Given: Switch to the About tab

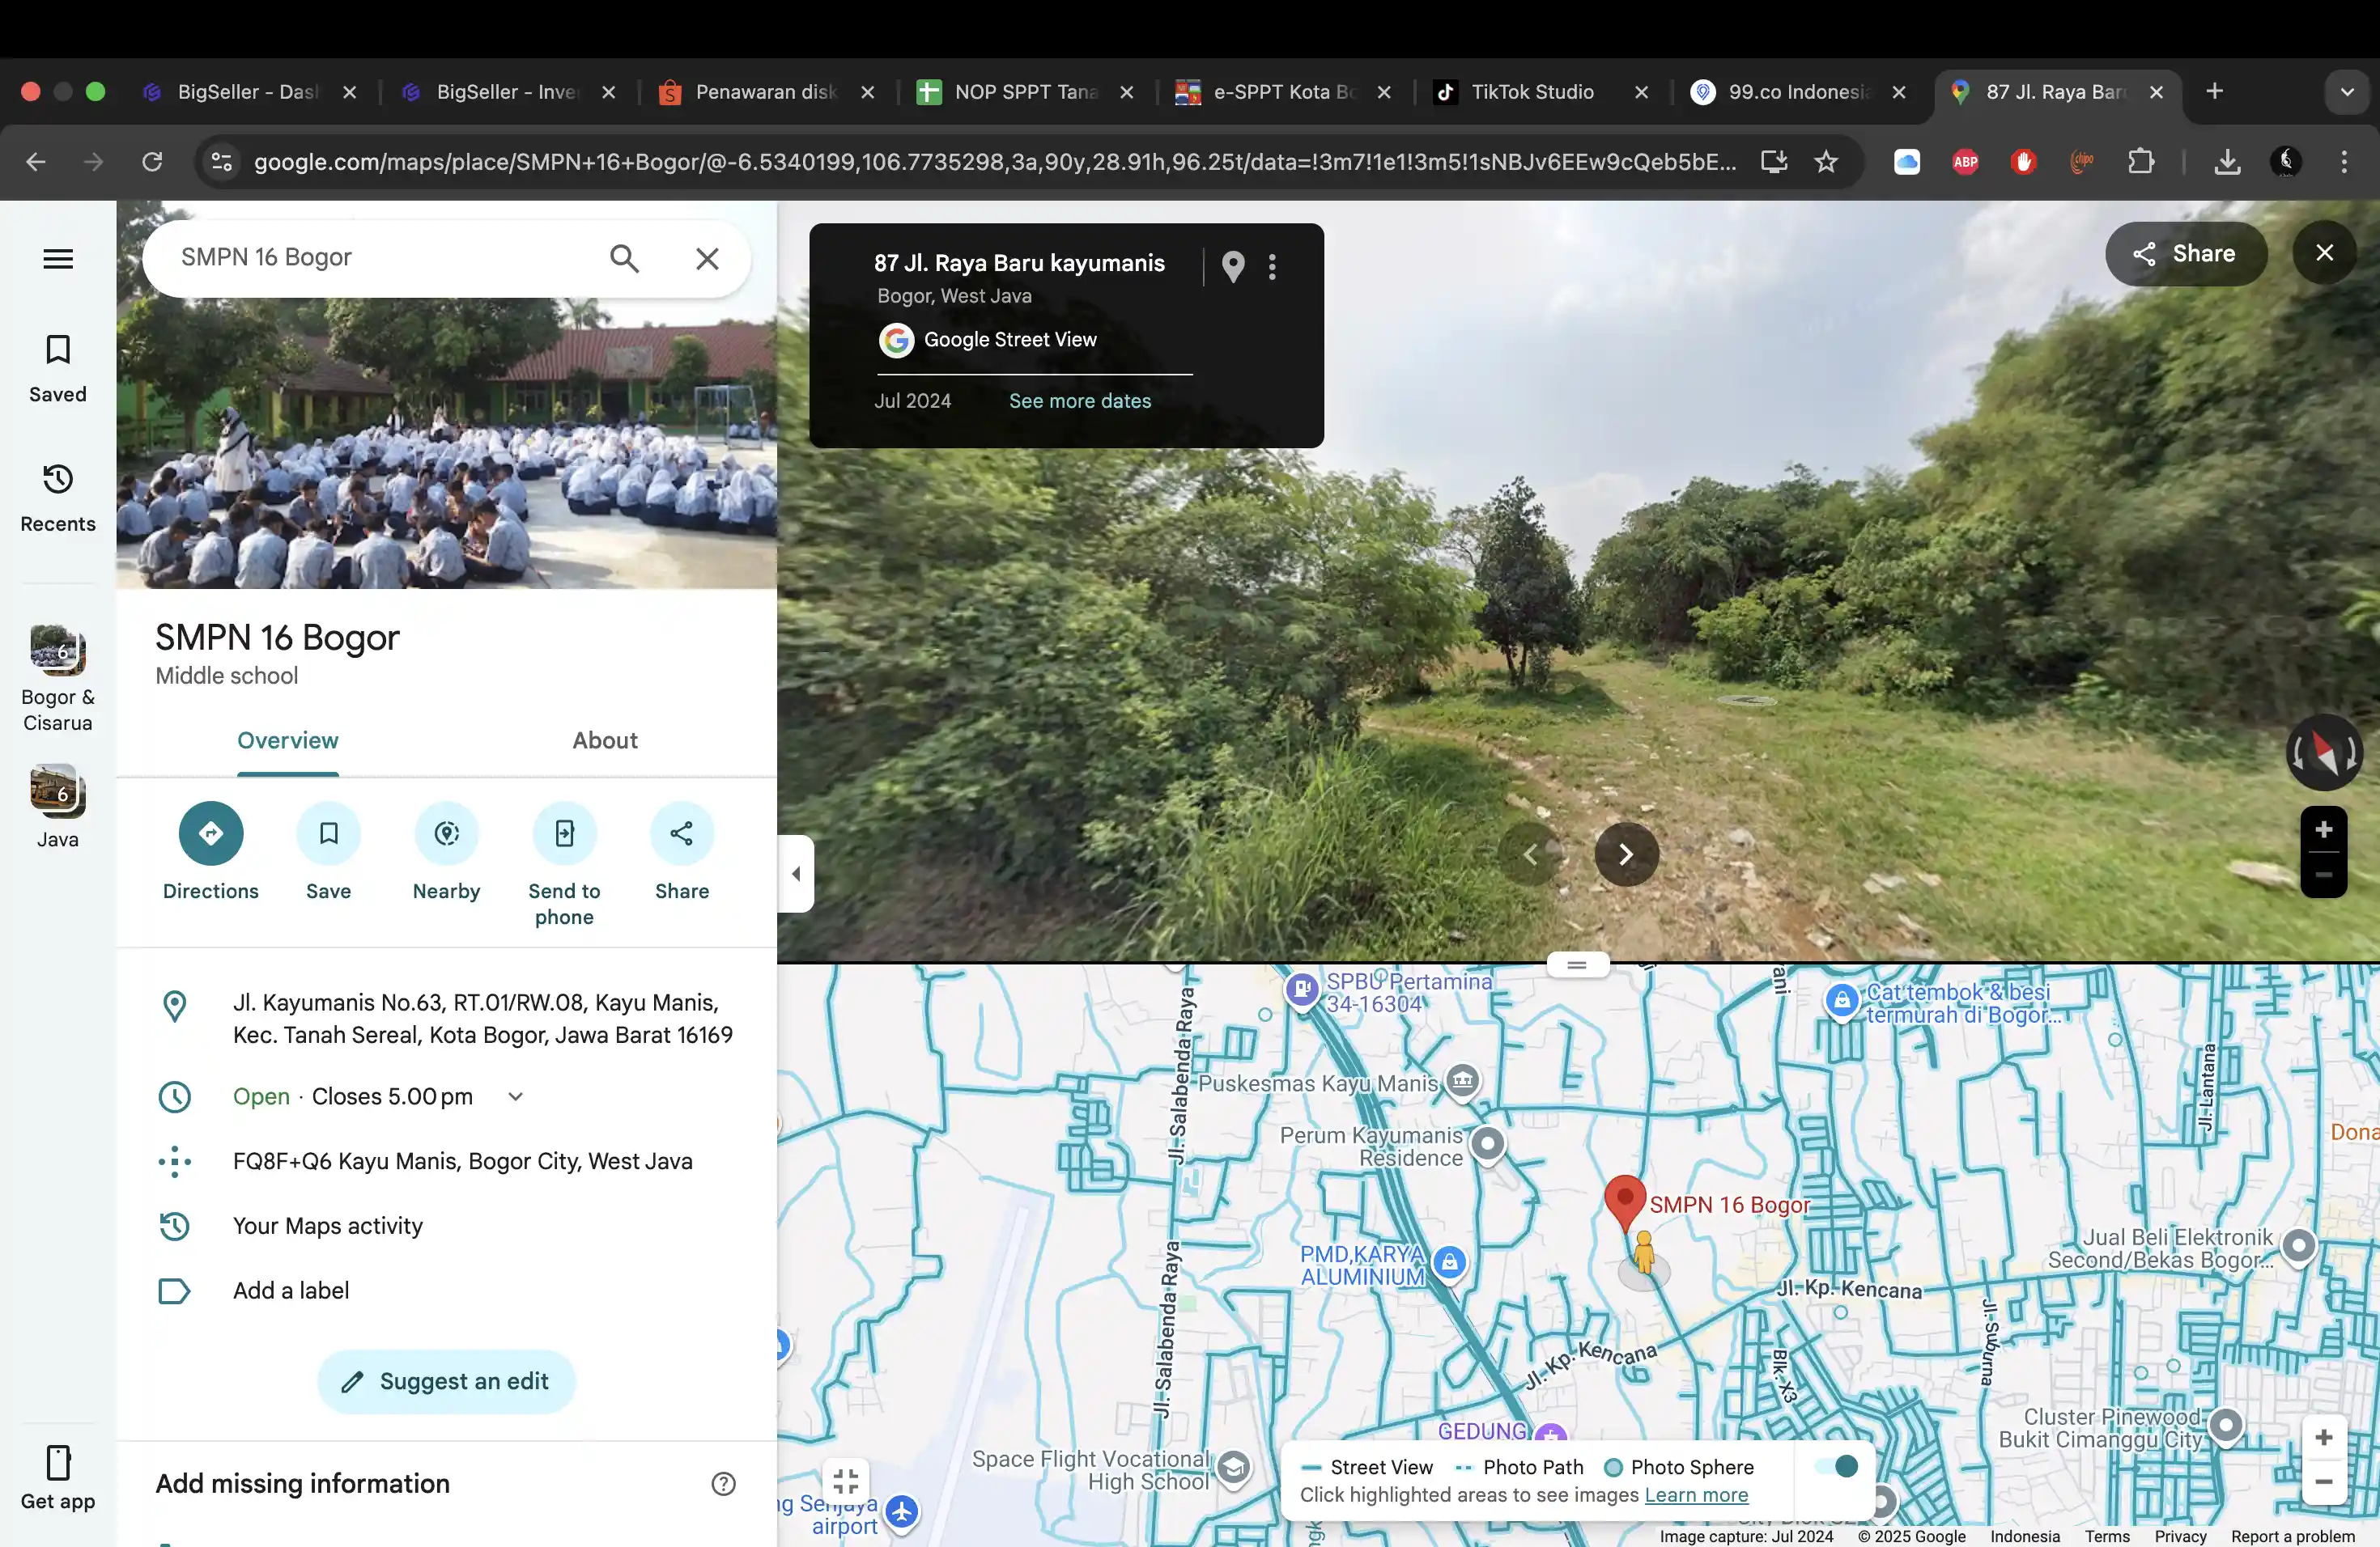Looking at the screenshot, I should pos(604,740).
